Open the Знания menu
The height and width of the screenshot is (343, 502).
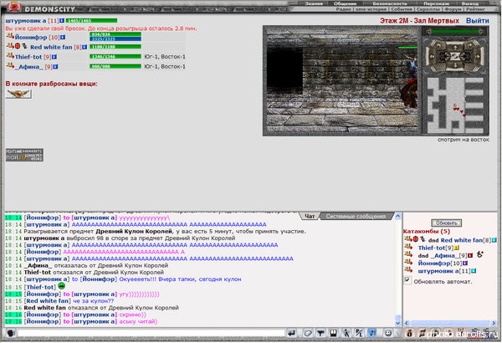(314, 3)
